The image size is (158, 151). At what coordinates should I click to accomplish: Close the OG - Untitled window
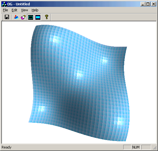(154, 4)
